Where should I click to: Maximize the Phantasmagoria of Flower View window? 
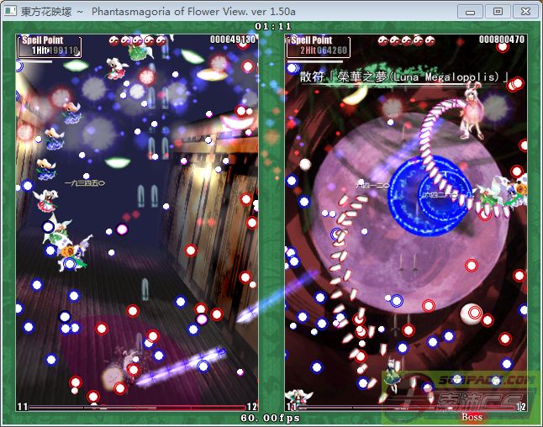[498, 12]
